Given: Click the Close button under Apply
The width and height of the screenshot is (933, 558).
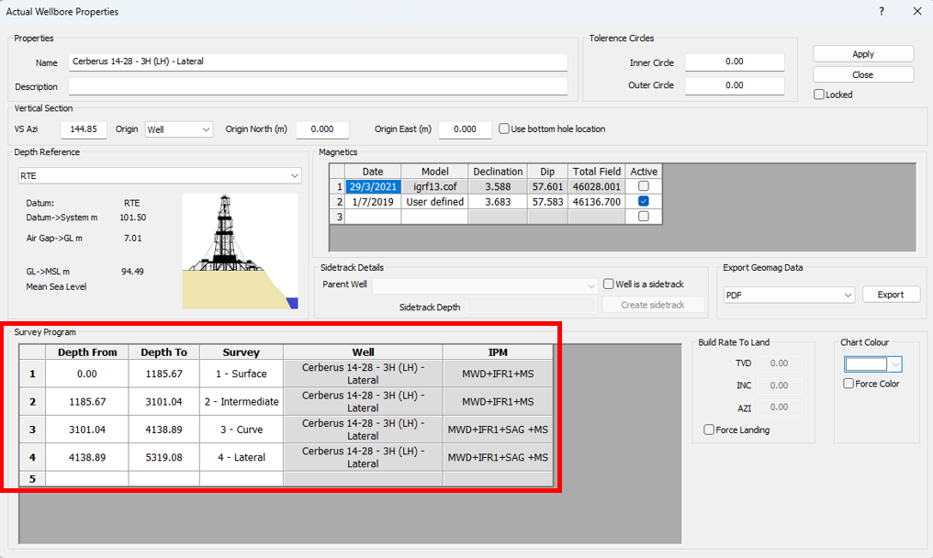Looking at the screenshot, I should [862, 74].
